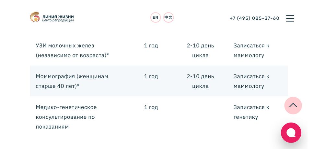Switch site language to 中文
The height and width of the screenshot is (149, 324).
(x=168, y=17)
